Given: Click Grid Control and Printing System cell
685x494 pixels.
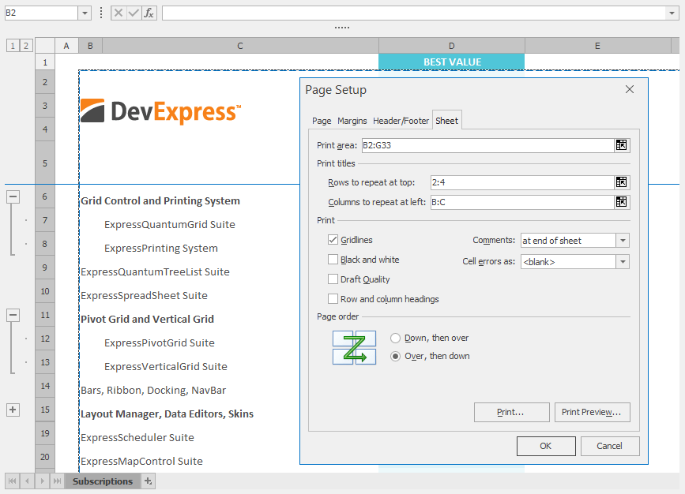Looking at the screenshot, I should pyautogui.click(x=160, y=200).
